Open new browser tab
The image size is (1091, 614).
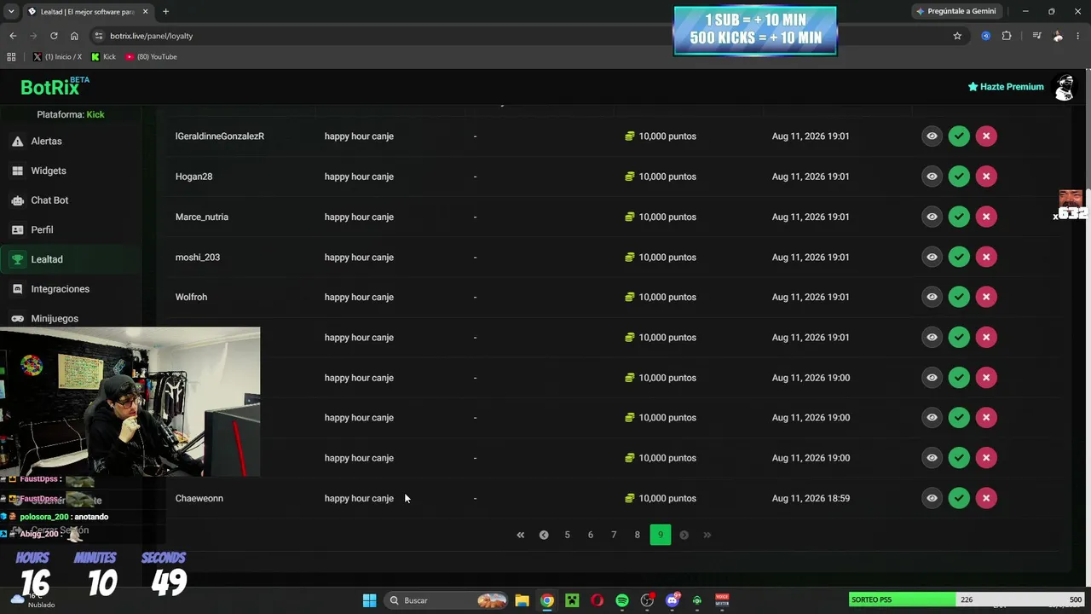165,11
